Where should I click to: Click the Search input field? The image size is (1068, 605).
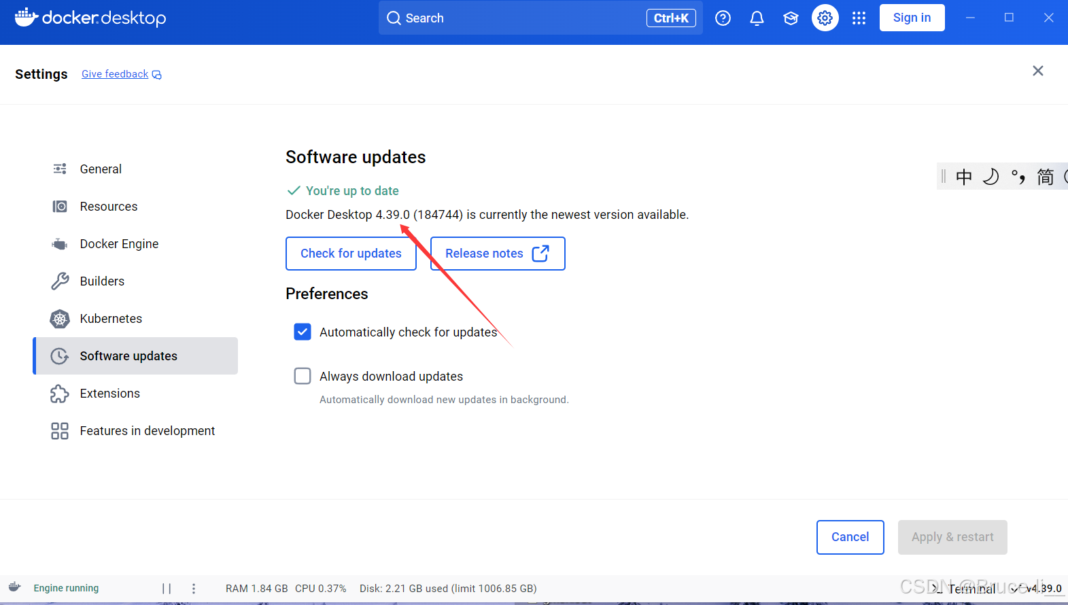tap(540, 18)
